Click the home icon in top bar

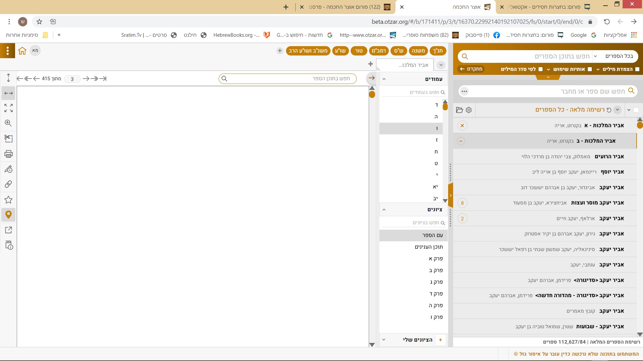click(x=22, y=51)
